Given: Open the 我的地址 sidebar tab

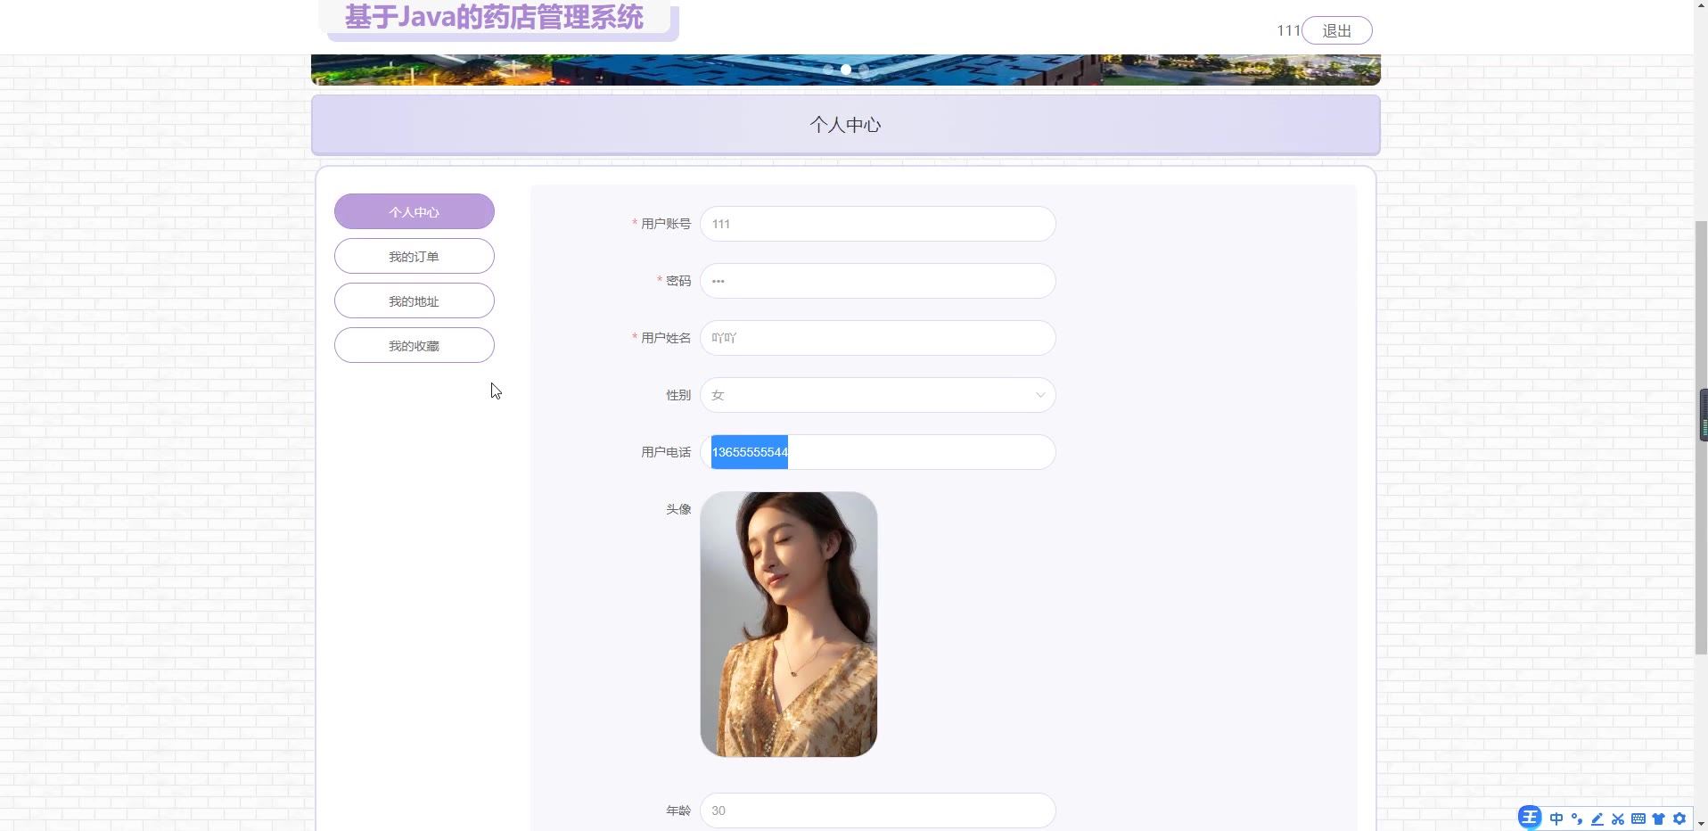Looking at the screenshot, I should [415, 300].
